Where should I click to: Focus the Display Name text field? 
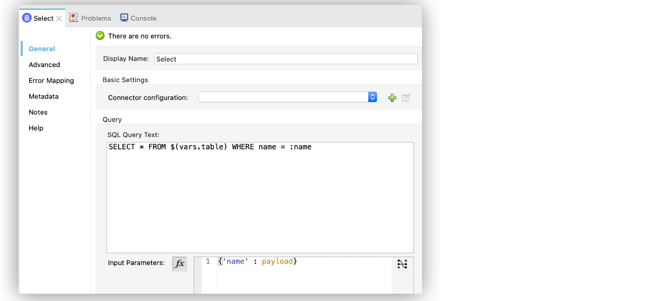pyautogui.click(x=286, y=59)
